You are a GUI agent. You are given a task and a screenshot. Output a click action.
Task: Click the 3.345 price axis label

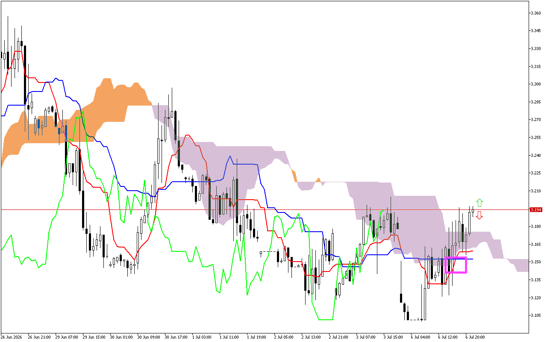coord(536,31)
